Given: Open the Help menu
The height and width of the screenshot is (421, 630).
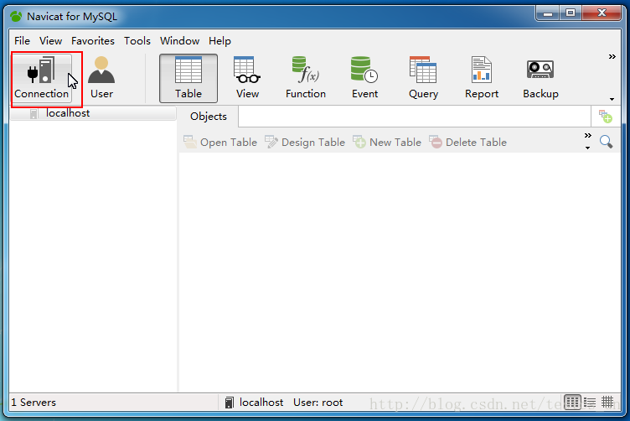Looking at the screenshot, I should [219, 40].
